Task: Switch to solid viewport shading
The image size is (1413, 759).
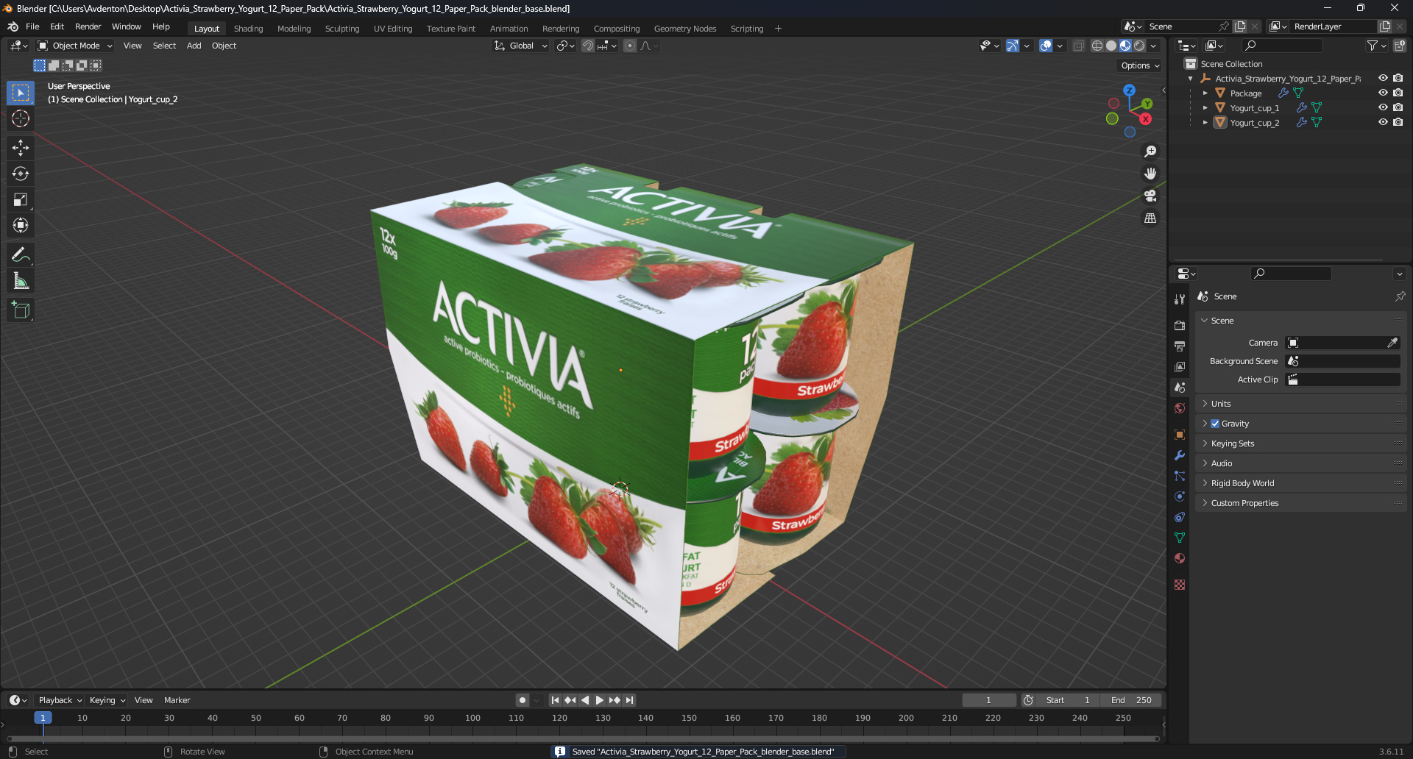Action: pos(1111,46)
